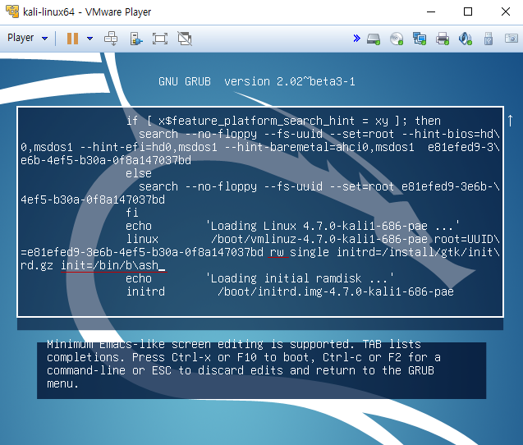Toggle Unity mode icon
The image size is (523, 445).
tap(185, 39)
